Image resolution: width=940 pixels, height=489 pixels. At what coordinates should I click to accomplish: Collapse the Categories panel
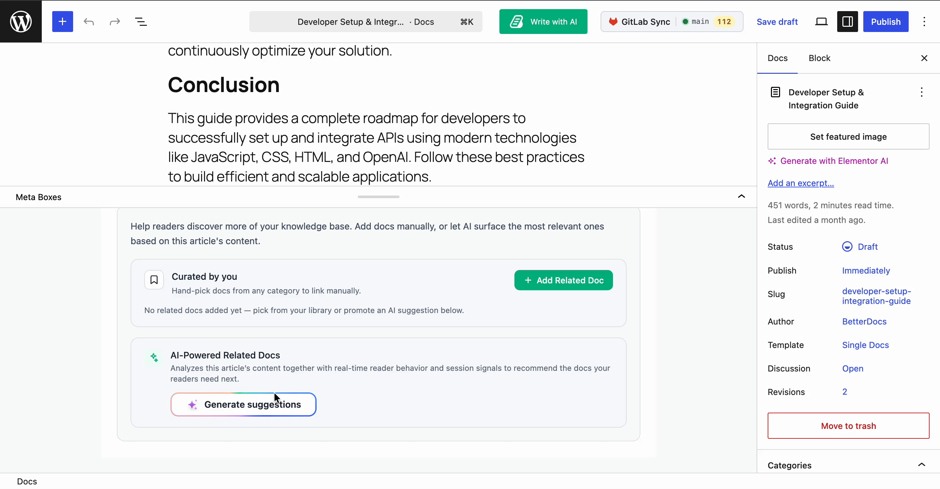921,465
